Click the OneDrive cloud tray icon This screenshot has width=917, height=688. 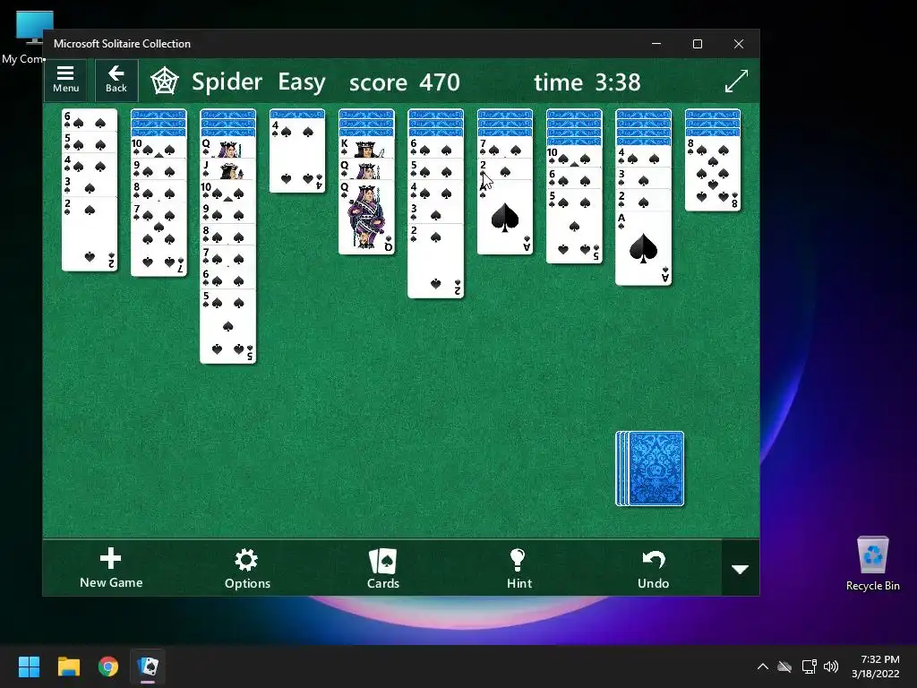(x=784, y=666)
